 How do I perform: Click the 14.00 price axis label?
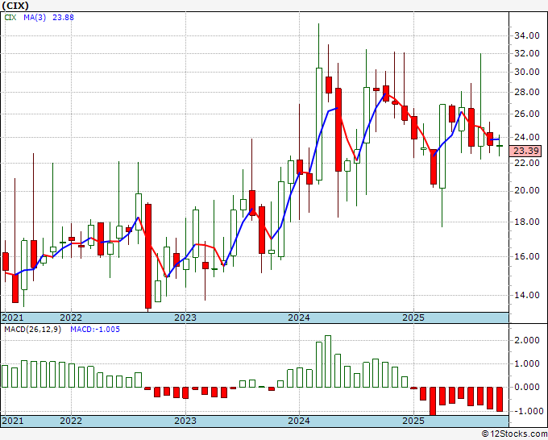tap(527, 295)
